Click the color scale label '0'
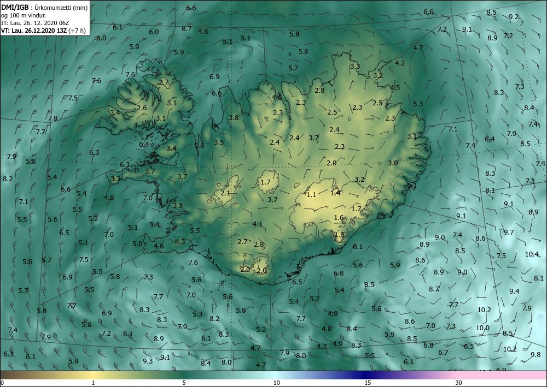 2,383
